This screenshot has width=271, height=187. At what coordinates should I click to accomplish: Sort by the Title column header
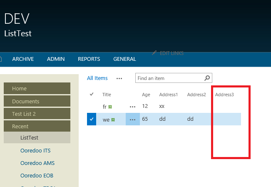107,95
